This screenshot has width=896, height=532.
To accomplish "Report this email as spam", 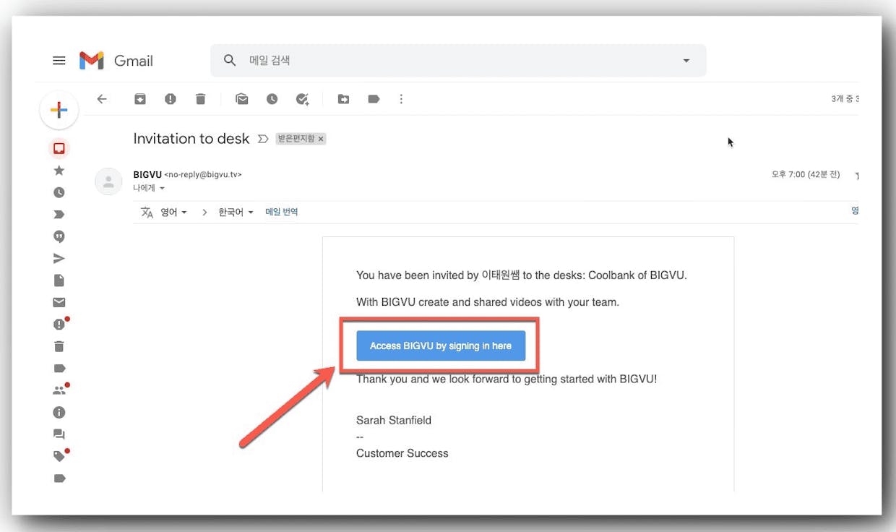I will pyautogui.click(x=171, y=99).
